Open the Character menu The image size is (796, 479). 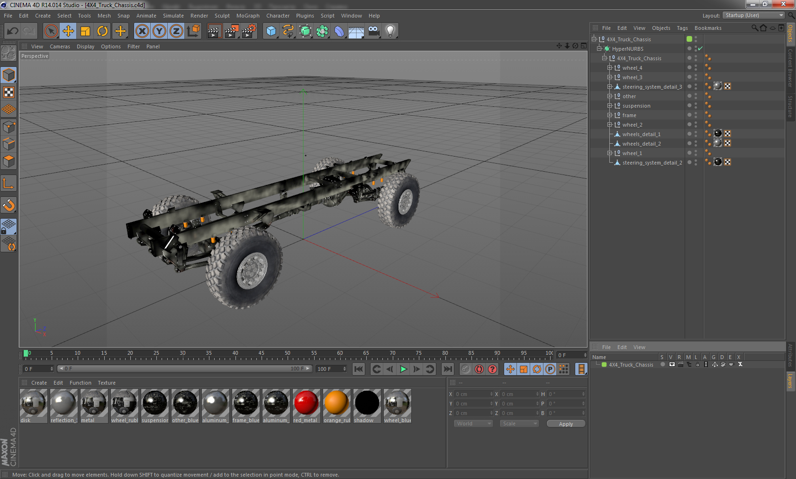click(x=278, y=16)
